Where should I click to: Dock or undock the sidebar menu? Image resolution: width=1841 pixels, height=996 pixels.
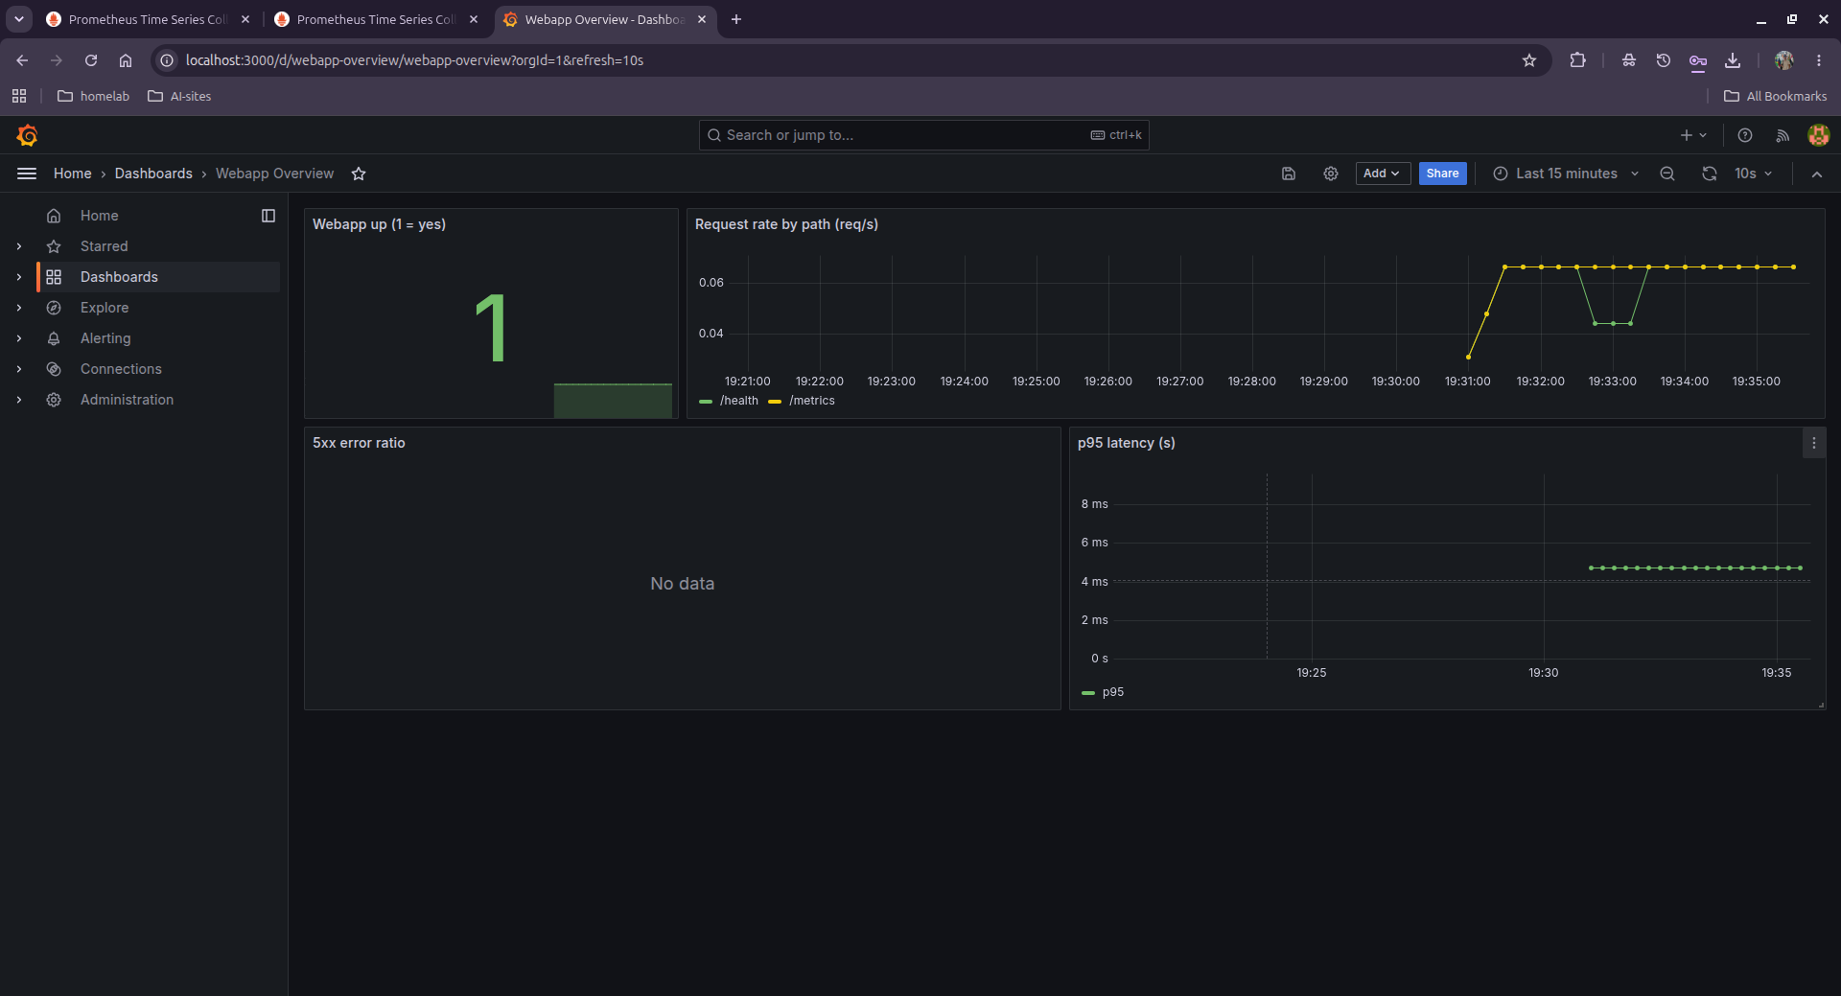click(x=268, y=216)
